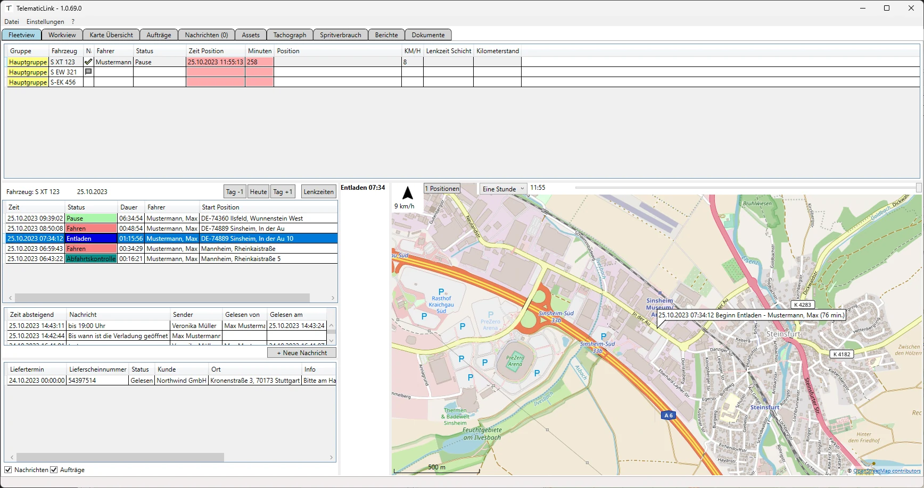Select the Abfahrtskontrolle row at 06:43:22
924x488 pixels.
(x=171, y=259)
